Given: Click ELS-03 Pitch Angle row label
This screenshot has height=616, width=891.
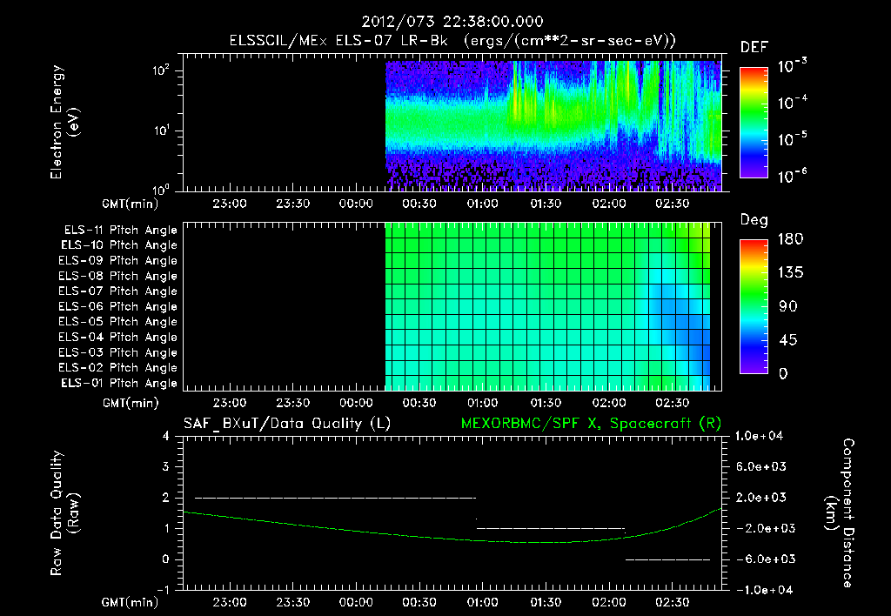Looking at the screenshot, I should [x=118, y=353].
